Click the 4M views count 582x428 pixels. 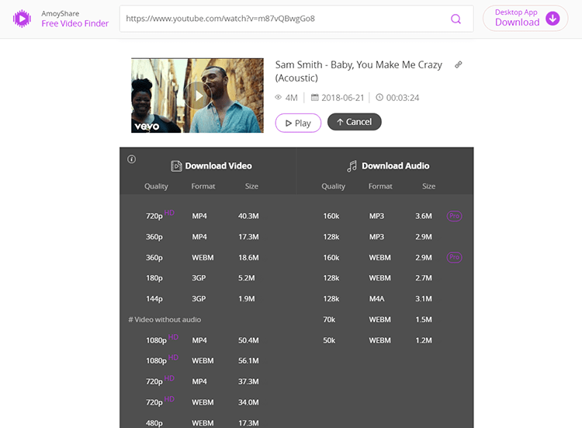291,98
